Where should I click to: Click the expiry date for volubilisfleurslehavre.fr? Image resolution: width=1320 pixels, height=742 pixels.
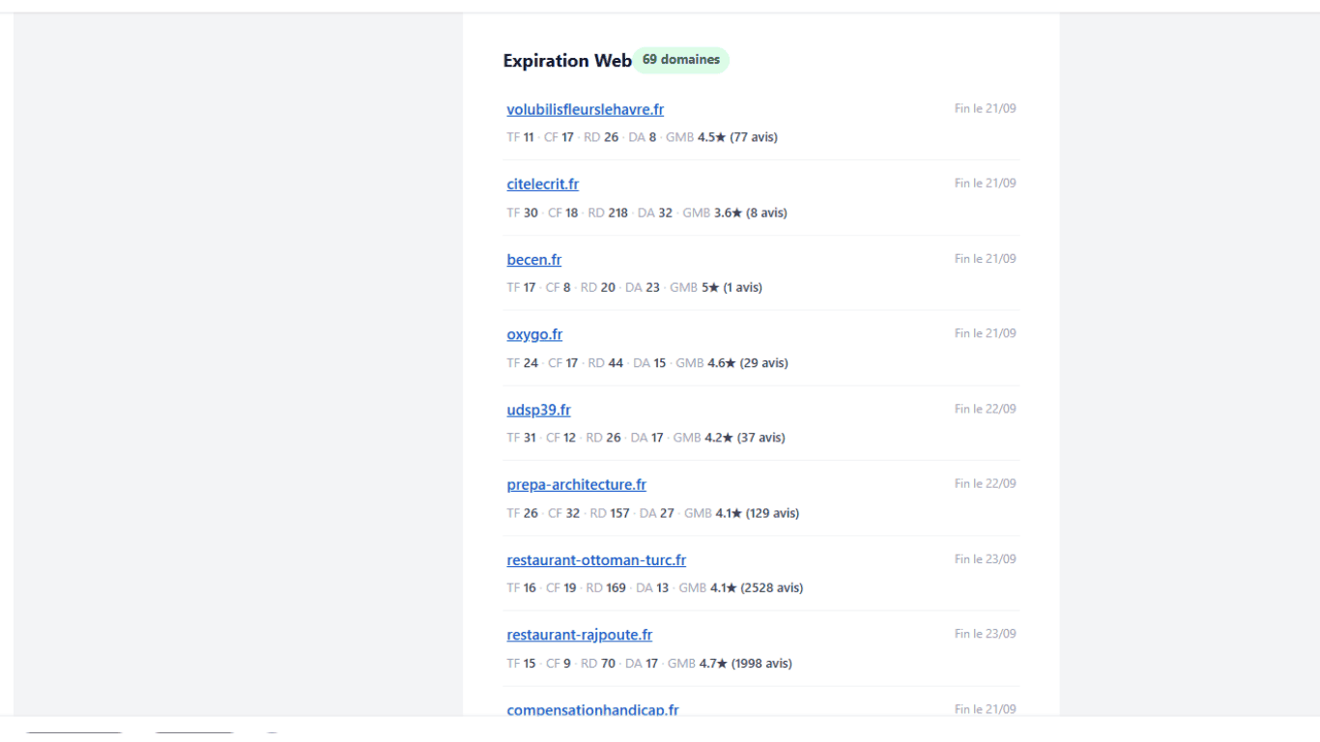pyautogui.click(x=985, y=108)
